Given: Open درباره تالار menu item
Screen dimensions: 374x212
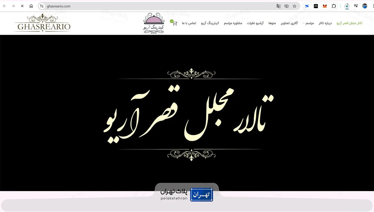Looking at the screenshot, I should point(325,23).
